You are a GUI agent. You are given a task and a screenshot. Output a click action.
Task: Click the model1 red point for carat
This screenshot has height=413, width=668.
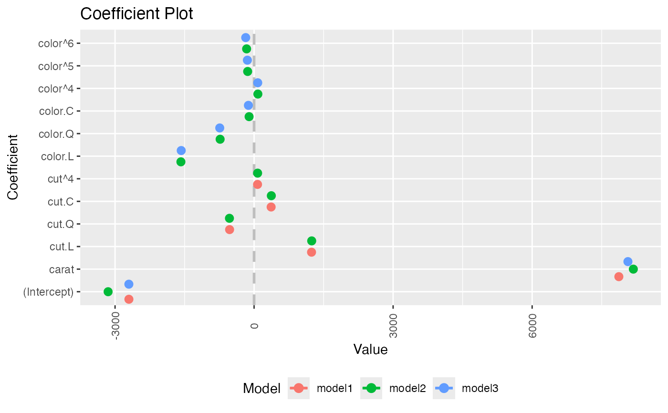pos(619,277)
